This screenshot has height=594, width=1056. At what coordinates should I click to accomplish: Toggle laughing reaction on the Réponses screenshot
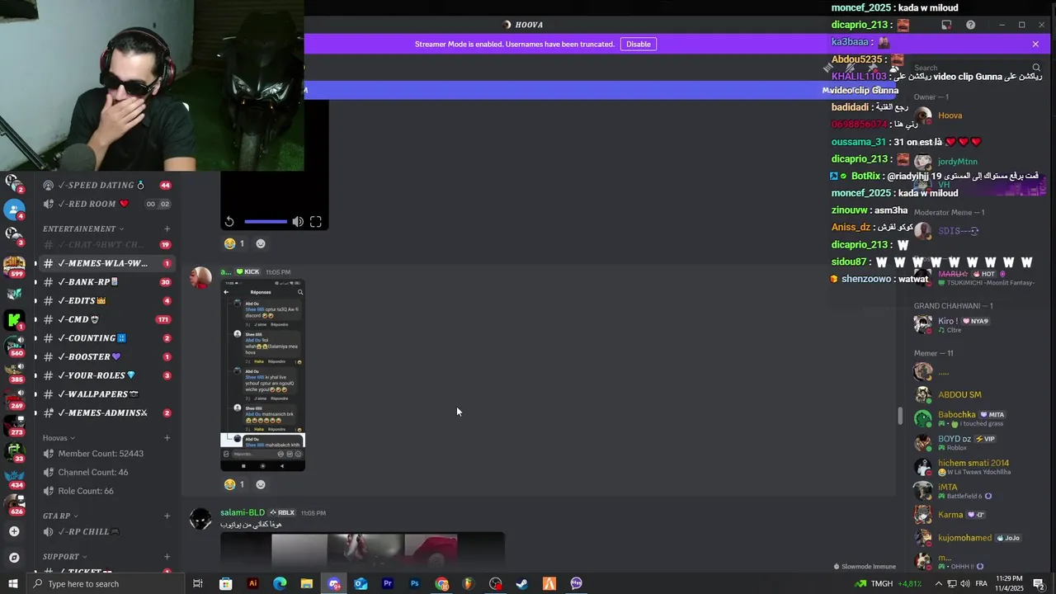point(234,484)
